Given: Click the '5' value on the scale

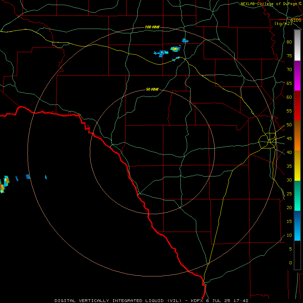Looking at the screenshot, I should click(x=291, y=249).
